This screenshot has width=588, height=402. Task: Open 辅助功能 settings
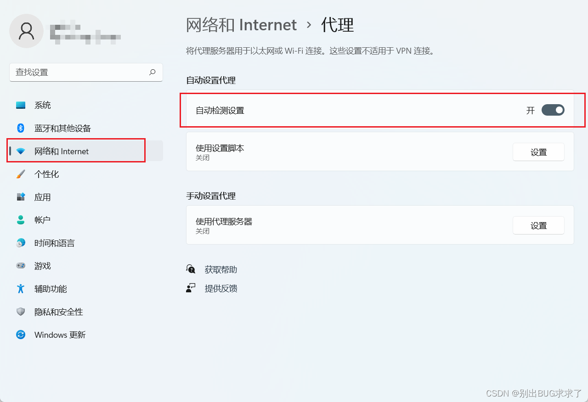click(86, 289)
